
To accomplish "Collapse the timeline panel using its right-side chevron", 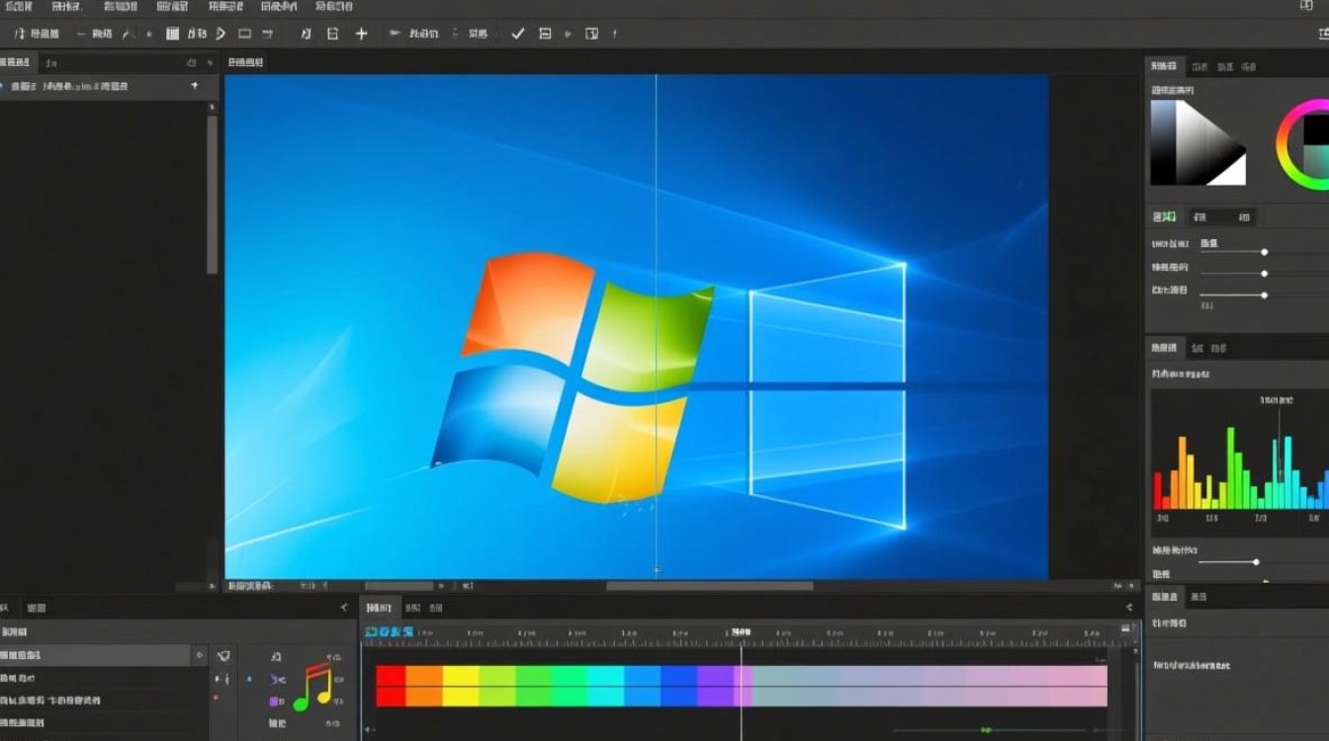I will [x=1128, y=608].
